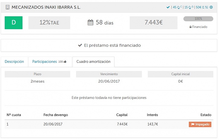This screenshot has width=219, height=140.
Task: Switch to the Participaciones tab
Action: click(44, 62)
